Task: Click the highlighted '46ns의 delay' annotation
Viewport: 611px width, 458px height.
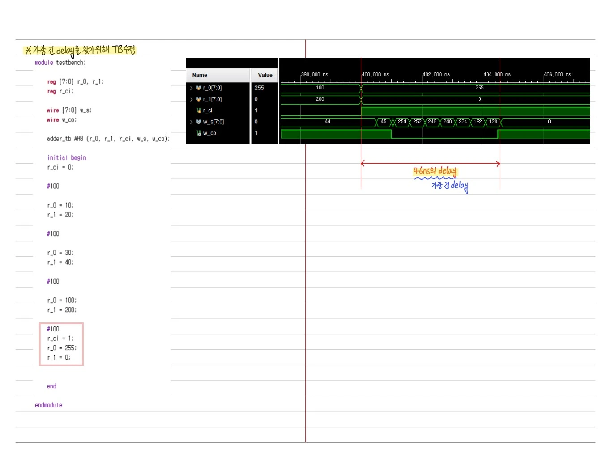Action: 435,171
